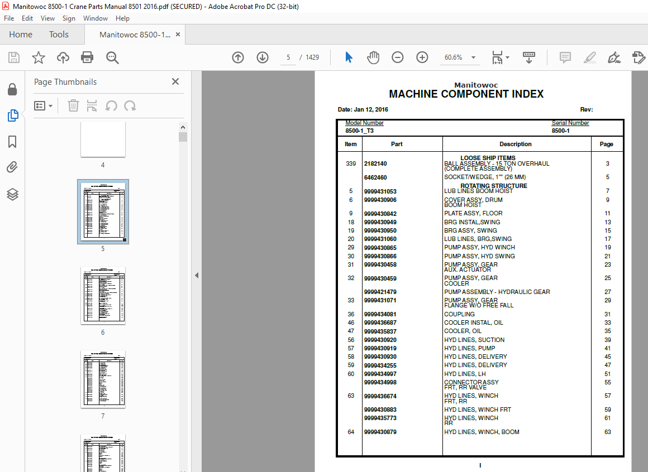648x472 pixels.
Task: Click description HYD LINES, SUCTION
Action: point(474,340)
